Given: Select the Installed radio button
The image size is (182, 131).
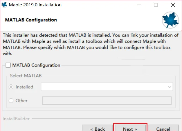Looking at the screenshot, I should tap(11, 87).
